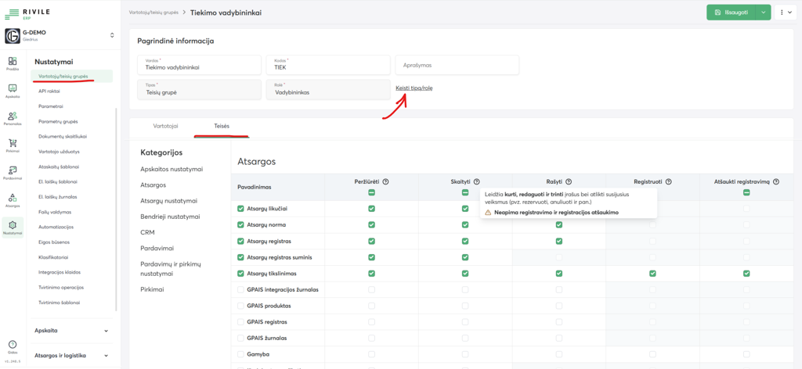Expand the Išsaugoti button dropdown arrow
Viewport: 802px width, 369px height.
(x=764, y=13)
